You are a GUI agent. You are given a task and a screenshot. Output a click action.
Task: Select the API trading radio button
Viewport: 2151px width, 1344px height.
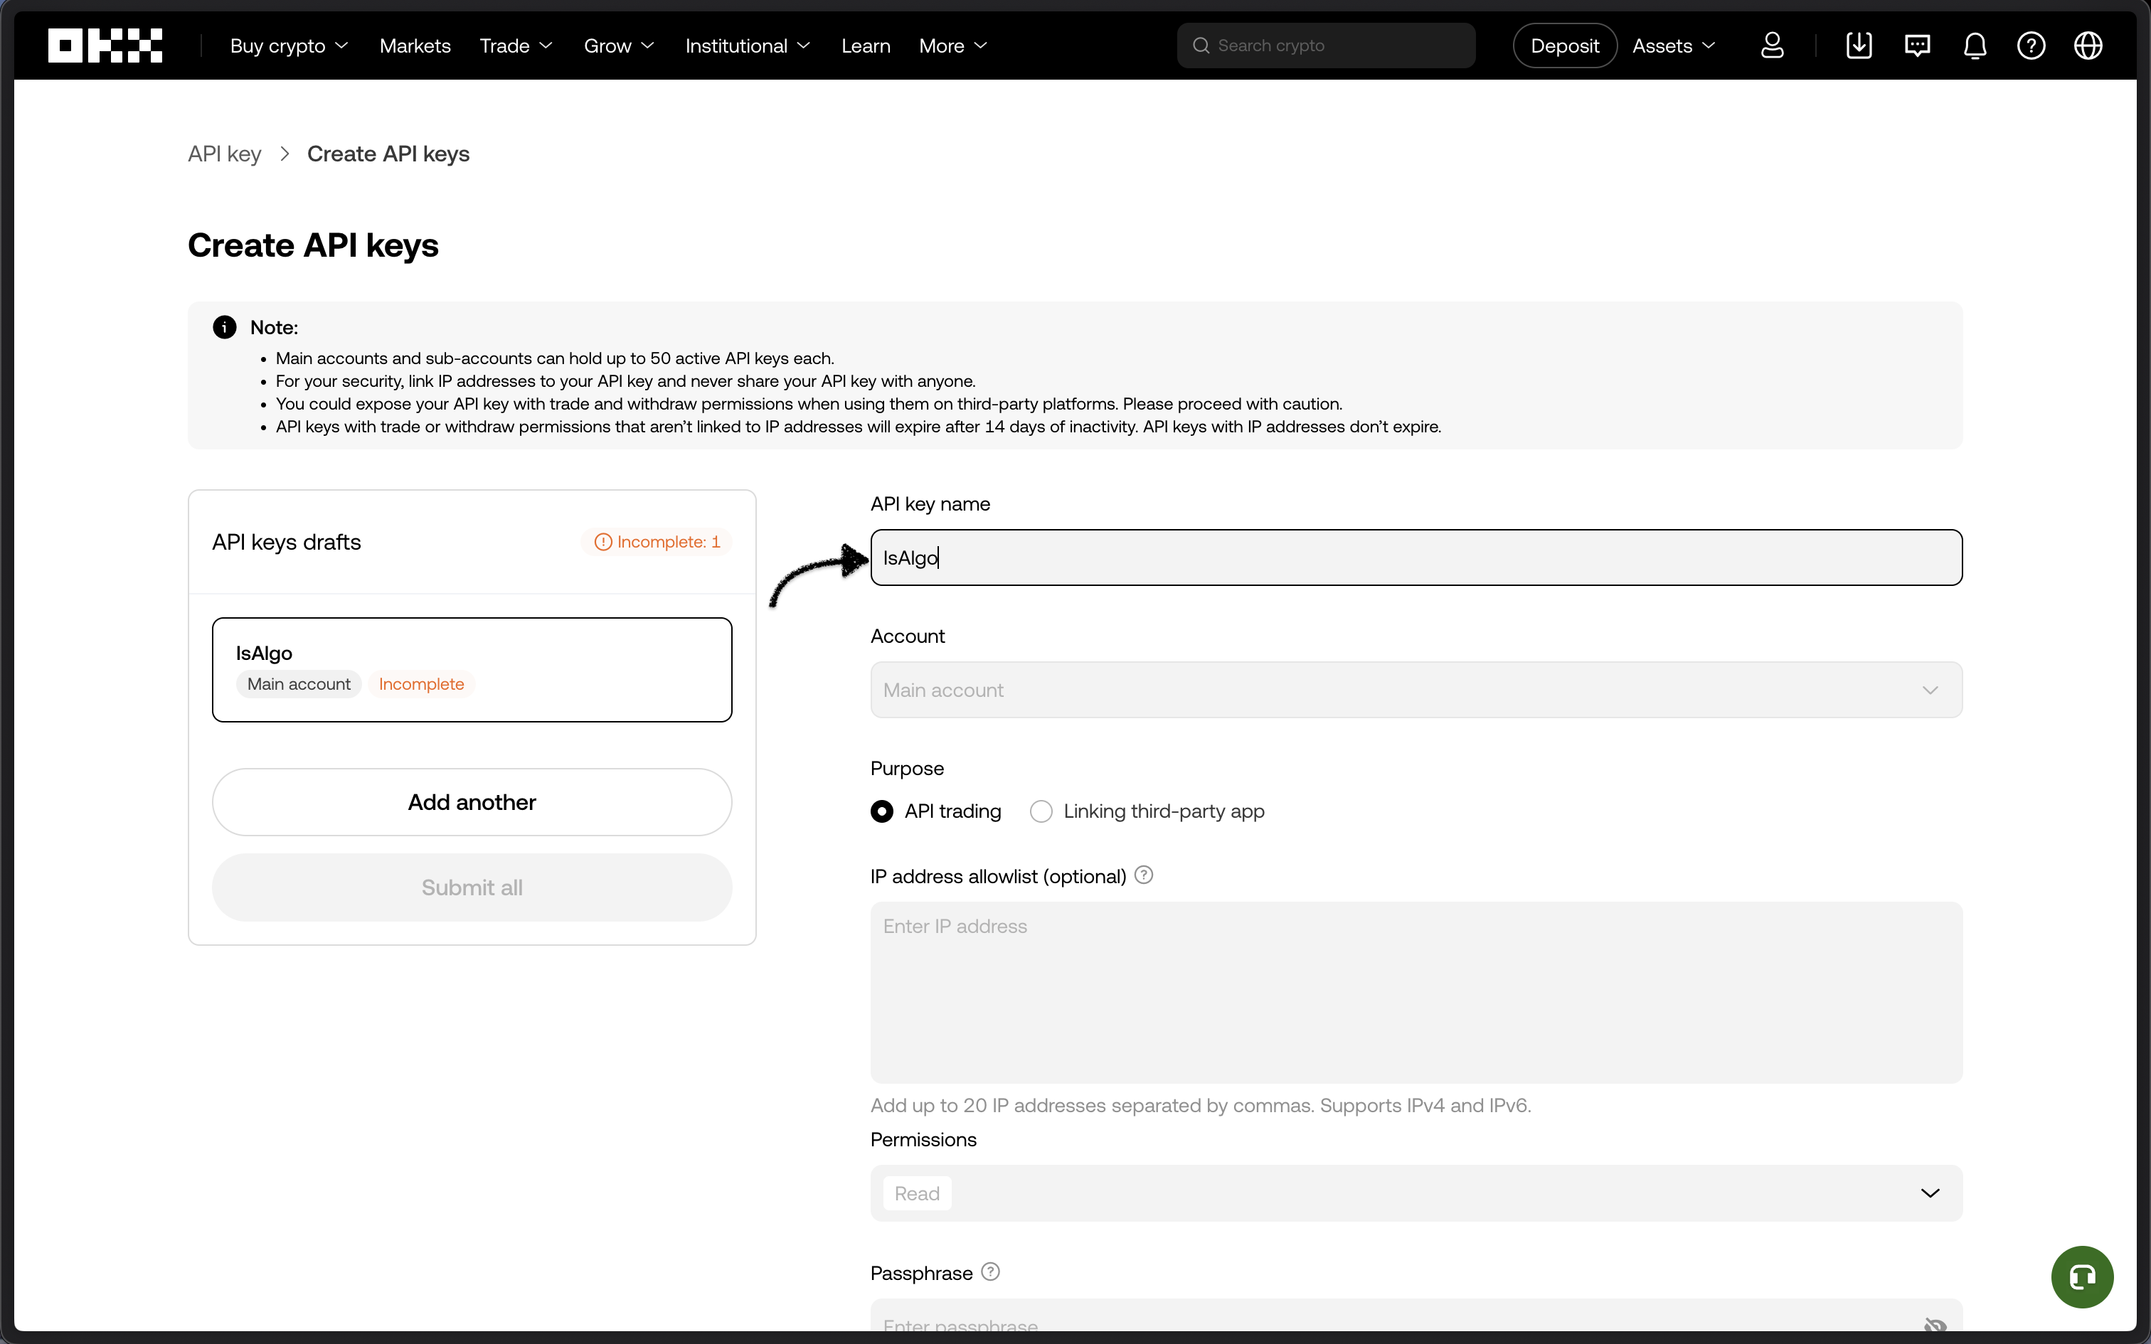point(882,811)
